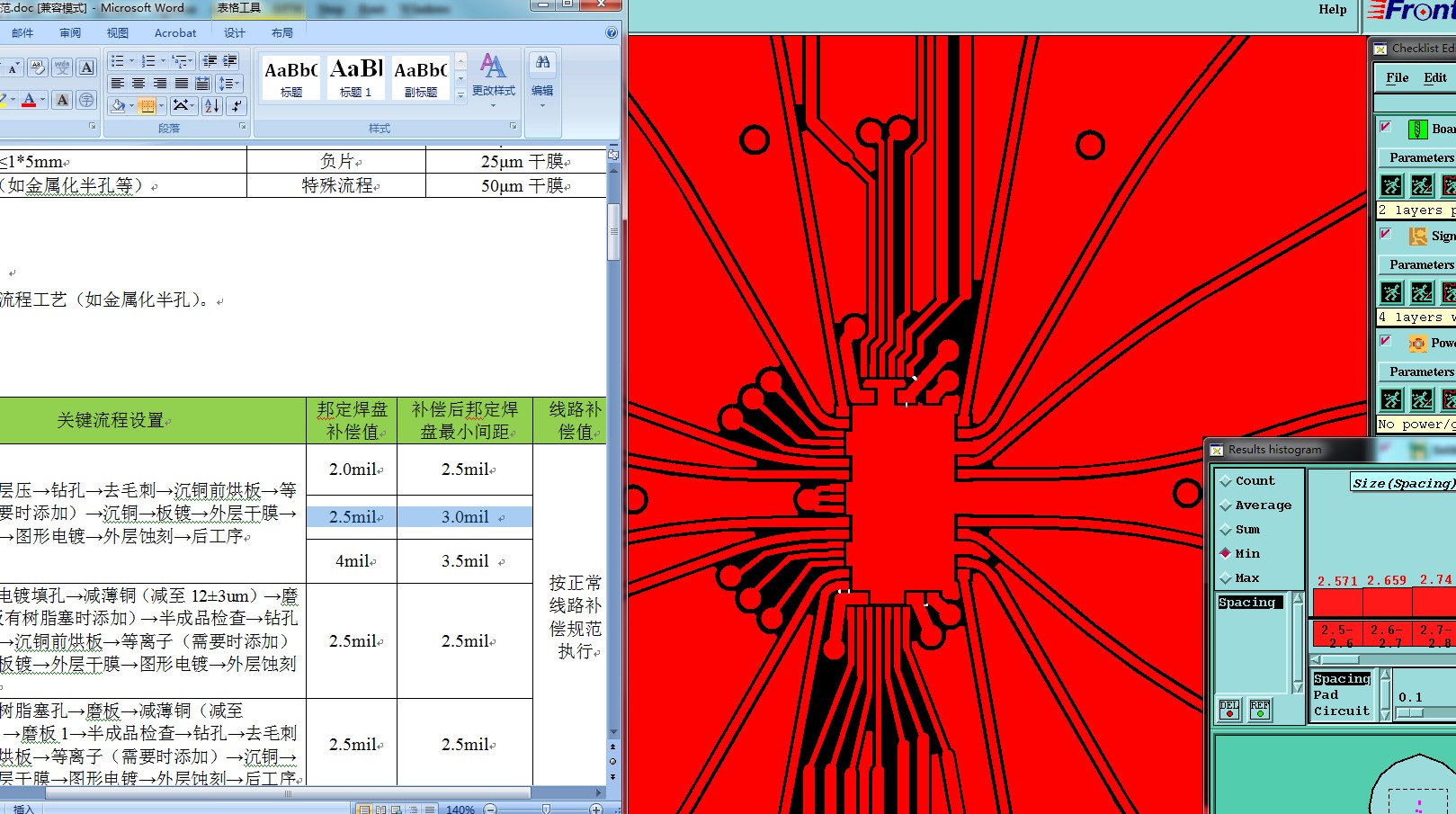
Task: Switch to the 布局 table tools tab
Action: click(282, 32)
